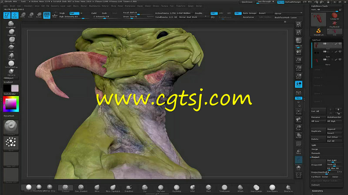Open the Geometry menu
Screen dimensions: 348x195
tap(55, 6)
